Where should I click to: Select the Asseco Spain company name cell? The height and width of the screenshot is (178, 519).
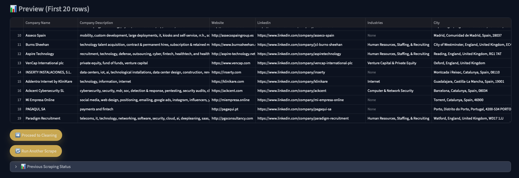pyautogui.click(x=51, y=35)
